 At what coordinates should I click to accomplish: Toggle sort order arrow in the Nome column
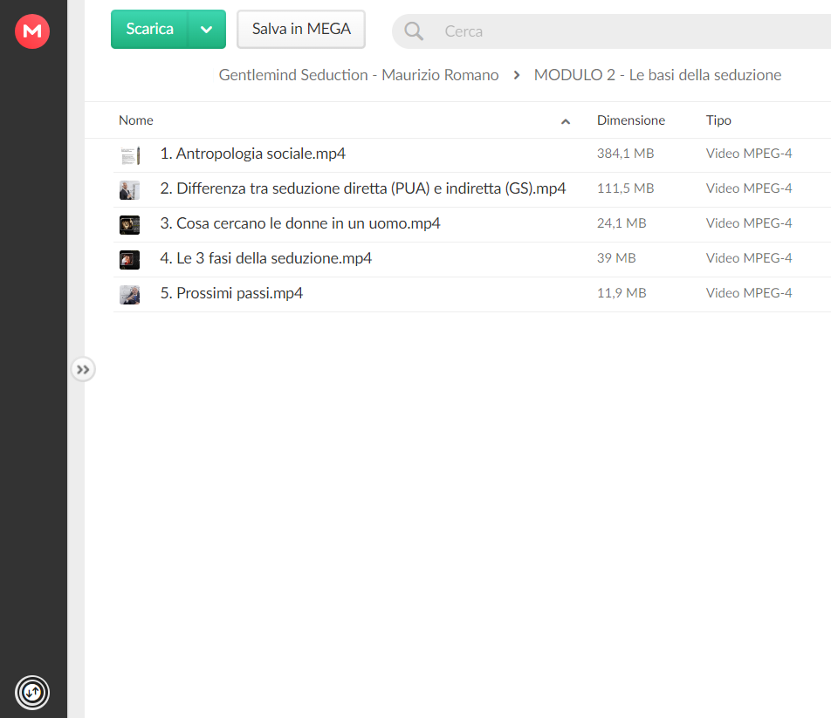[x=566, y=122]
